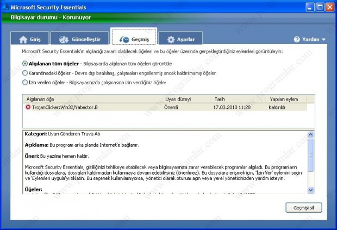This screenshot has height=230, width=337.
Task: Click the question mark help icon
Action: pos(297,40)
